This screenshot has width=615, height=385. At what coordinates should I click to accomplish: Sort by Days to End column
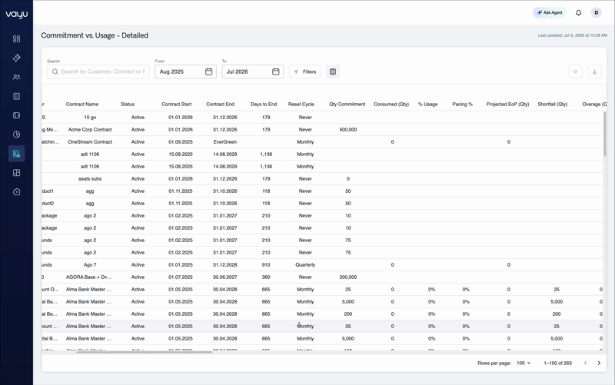point(264,105)
